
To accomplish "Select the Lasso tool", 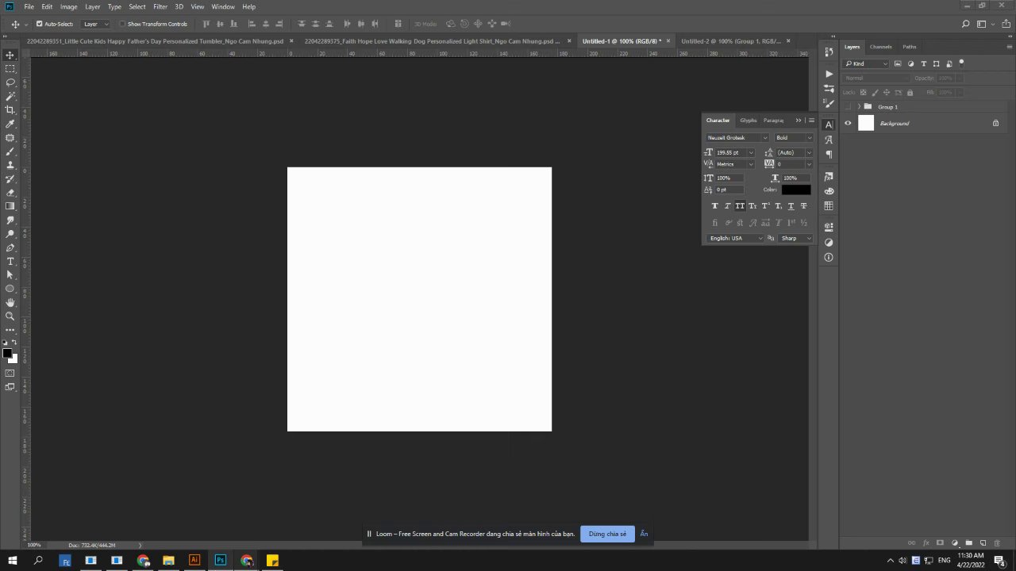I will pyautogui.click(x=10, y=82).
